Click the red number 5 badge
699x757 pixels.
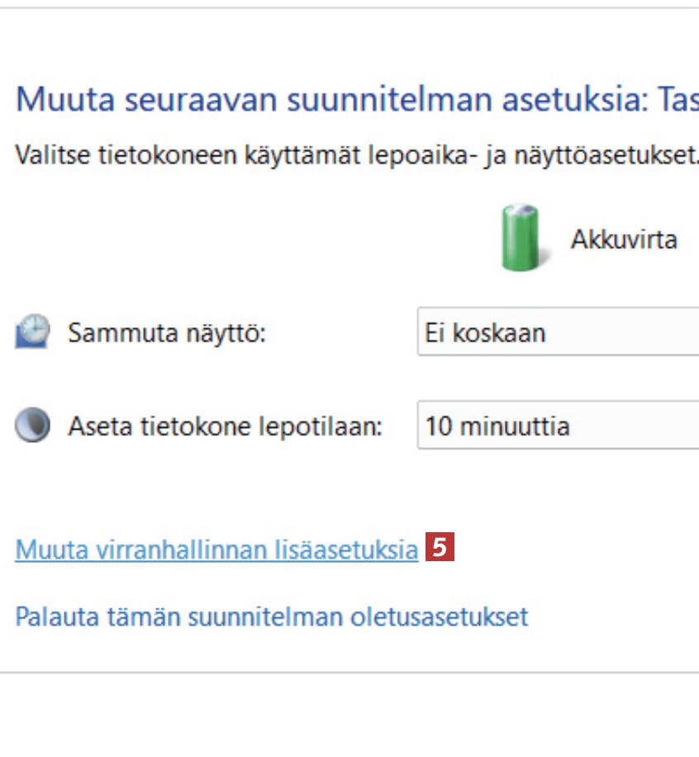point(440,547)
